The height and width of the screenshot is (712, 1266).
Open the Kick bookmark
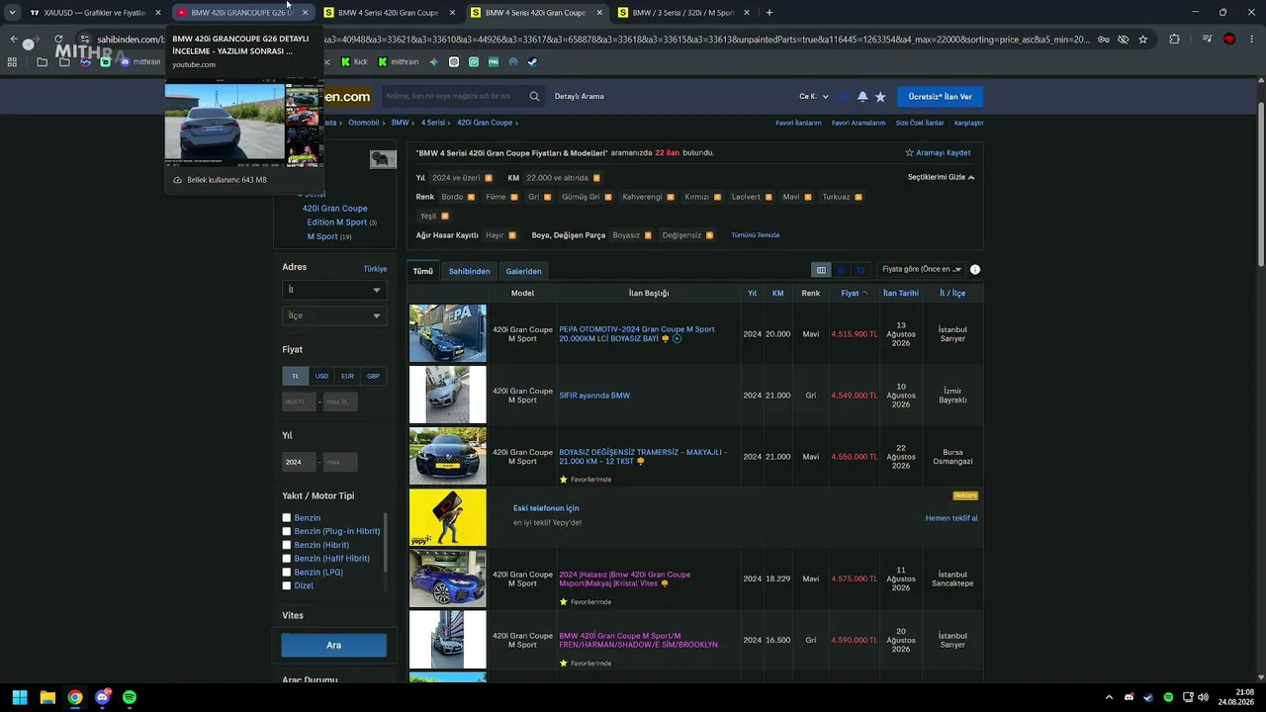(x=354, y=61)
